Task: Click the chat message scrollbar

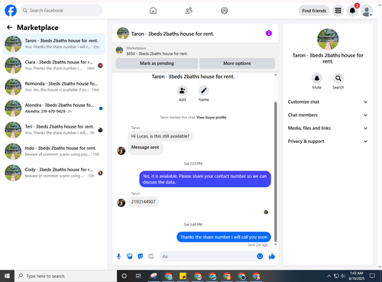Action: [275, 172]
